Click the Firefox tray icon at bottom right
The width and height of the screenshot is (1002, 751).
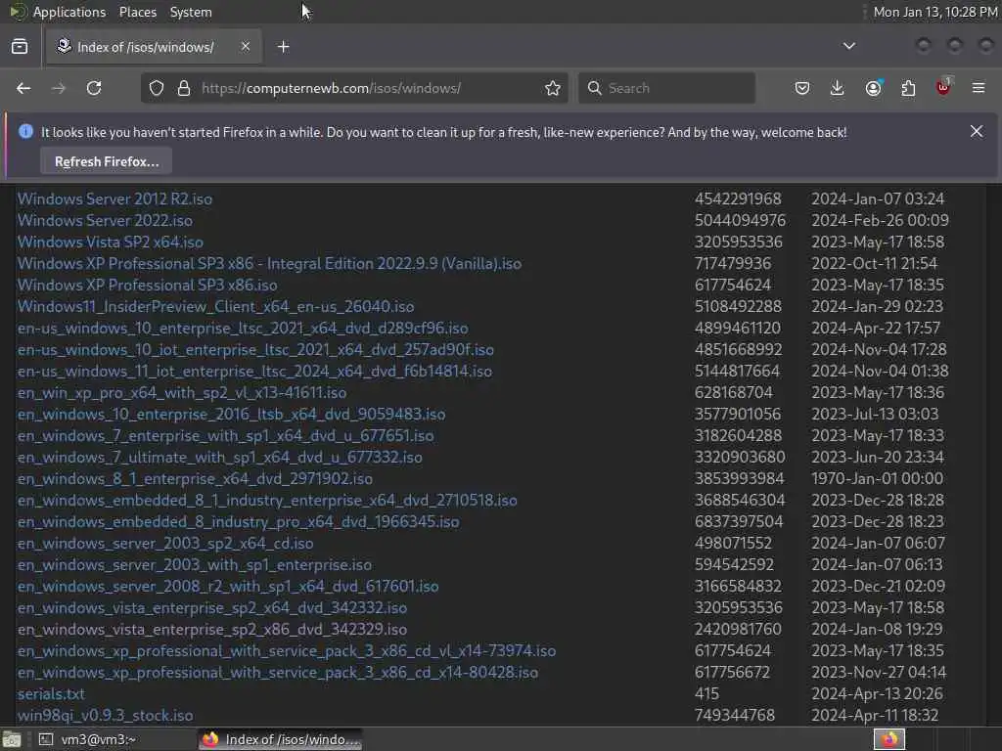[x=888, y=739]
